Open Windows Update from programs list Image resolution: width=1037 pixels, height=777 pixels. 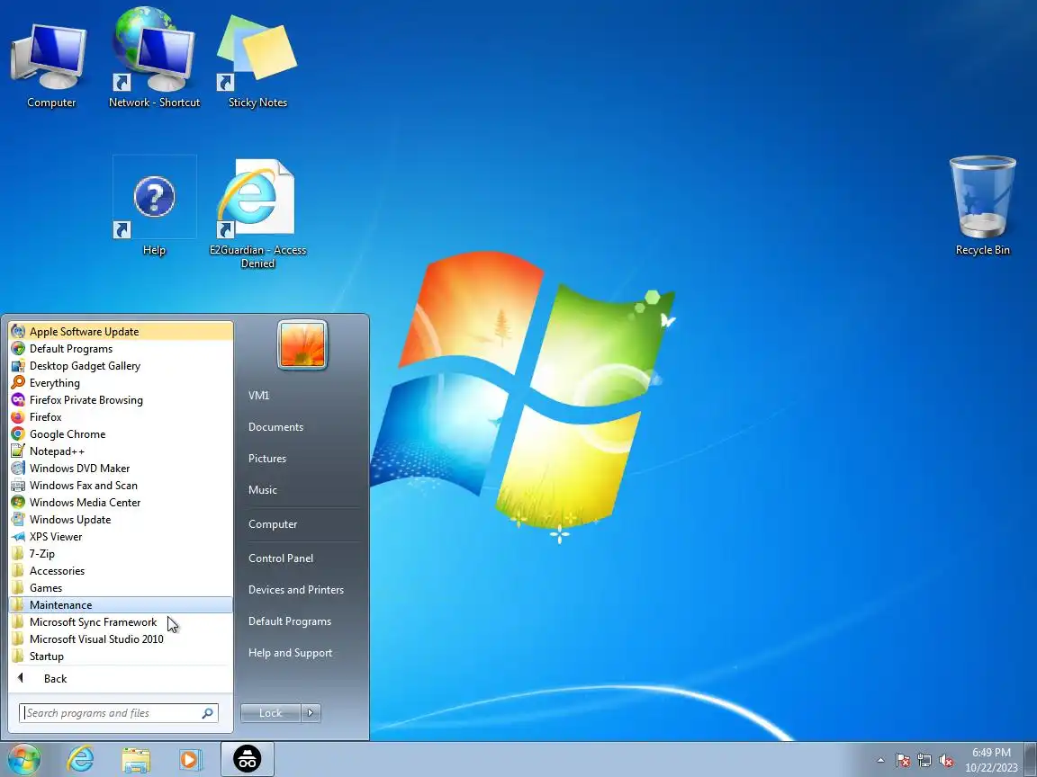pos(121,520)
